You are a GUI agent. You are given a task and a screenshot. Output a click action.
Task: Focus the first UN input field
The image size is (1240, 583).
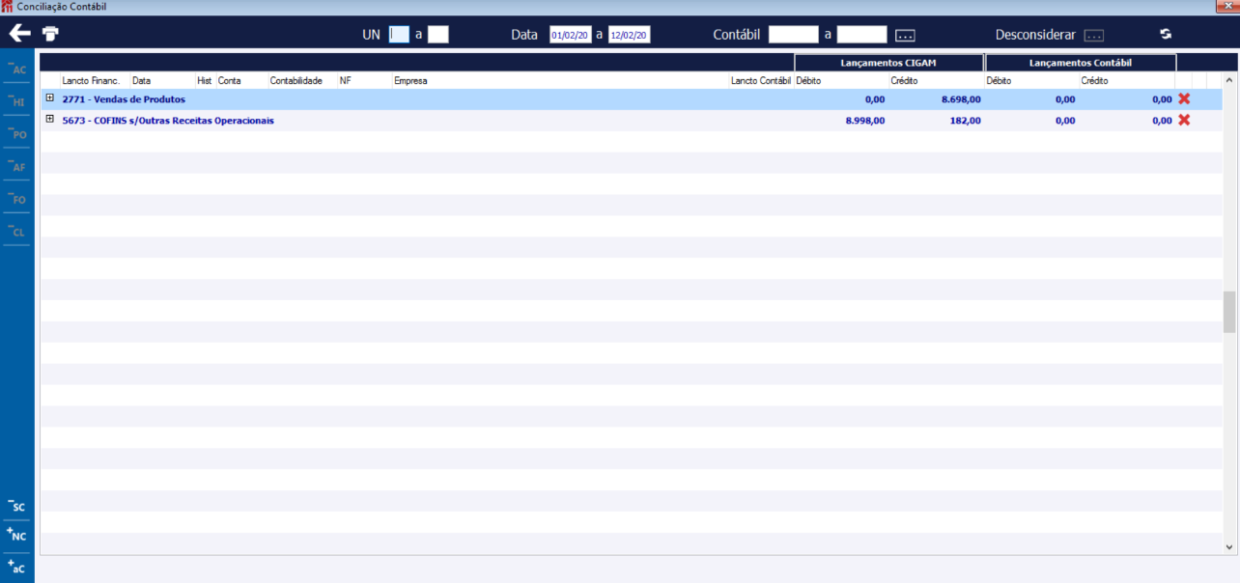coord(399,35)
